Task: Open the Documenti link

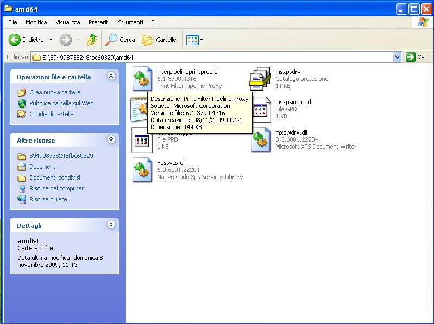Action: click(43, 167)
